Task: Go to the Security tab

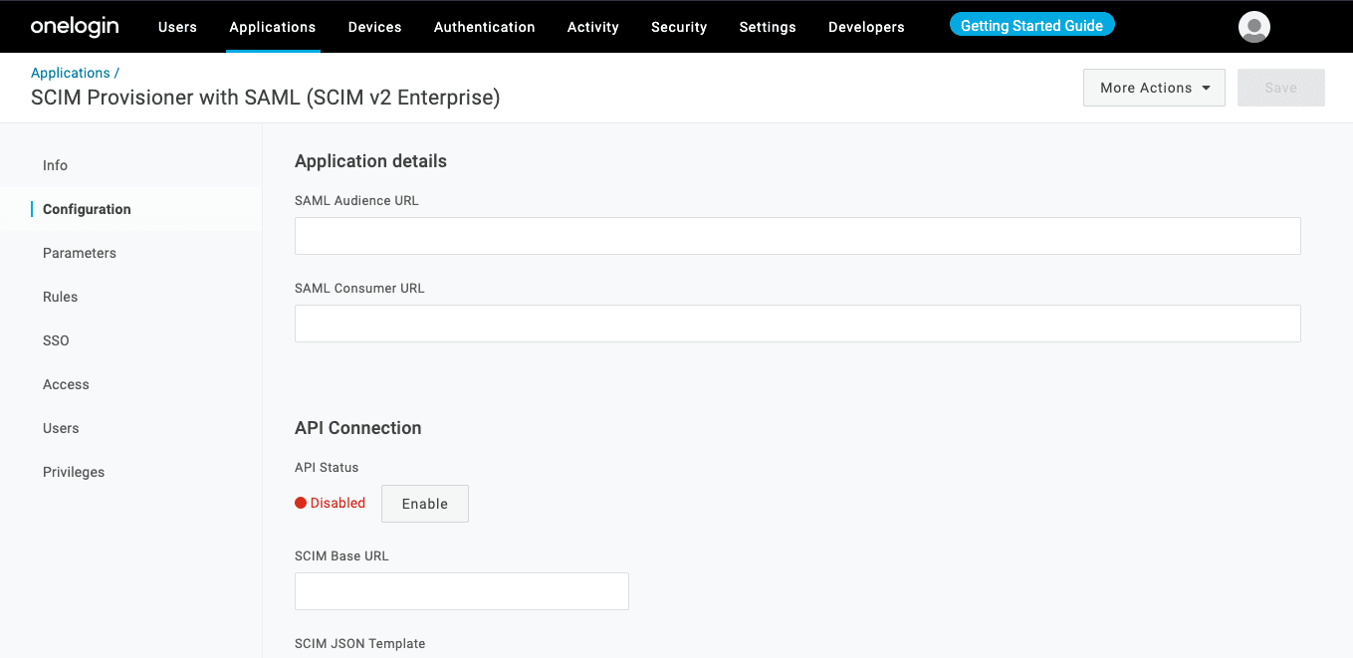Action: coord(679,27)
